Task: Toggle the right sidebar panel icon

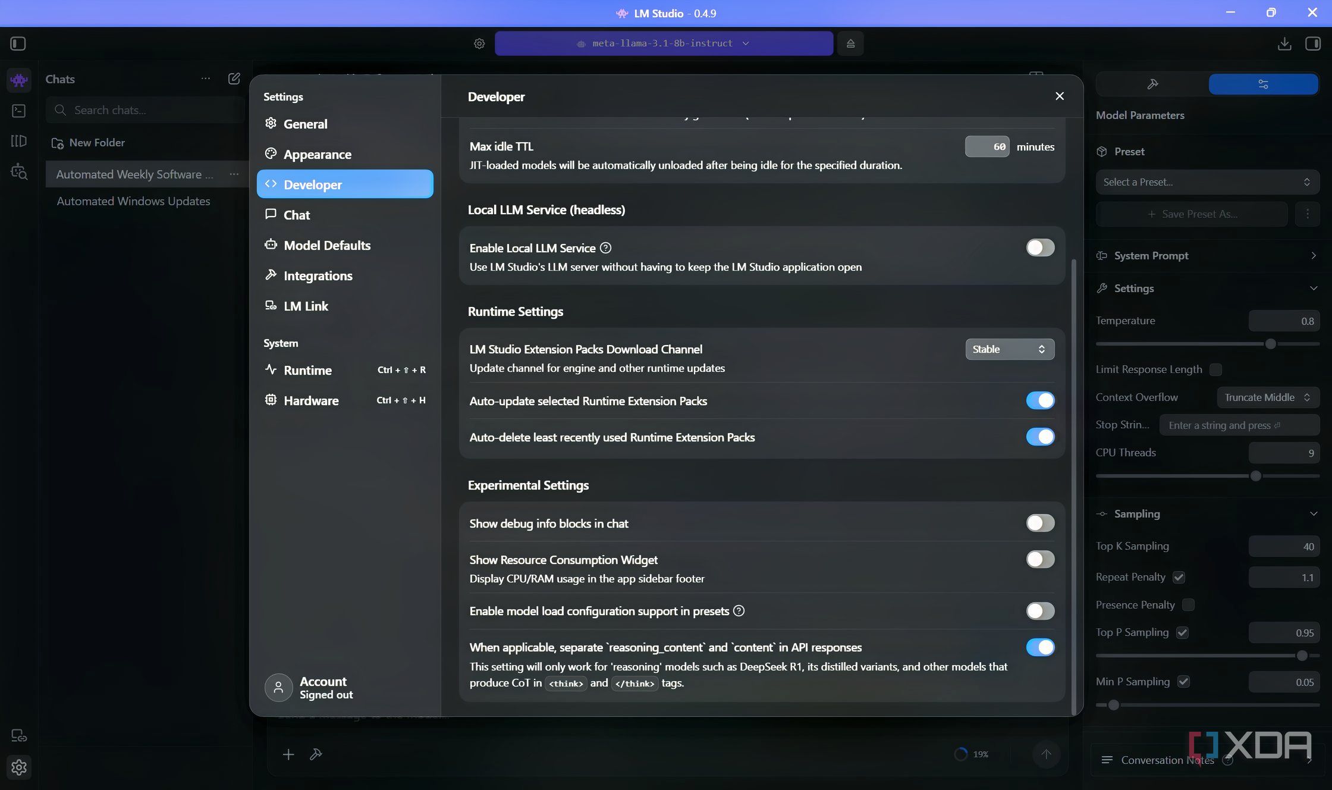Action: click(1313, 43)
